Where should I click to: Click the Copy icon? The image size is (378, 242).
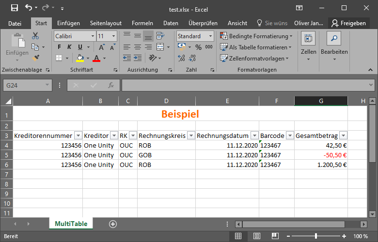click(35, 47)
